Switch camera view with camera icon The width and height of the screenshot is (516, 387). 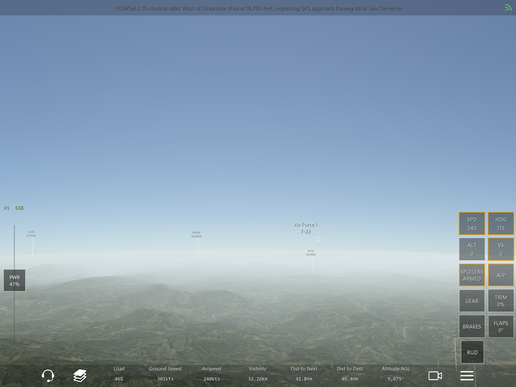tap(435, 376)
